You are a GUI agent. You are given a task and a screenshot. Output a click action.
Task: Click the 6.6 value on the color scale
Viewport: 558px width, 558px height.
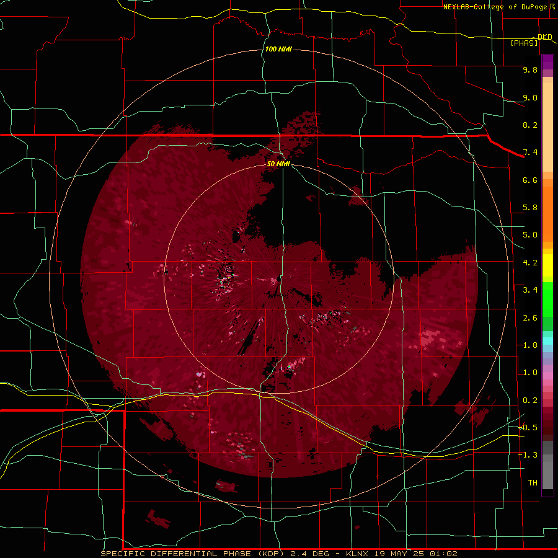(530, 180)
